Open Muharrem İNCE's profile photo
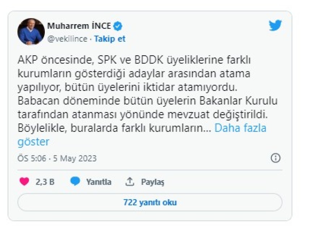The height and width of the screenshot is (228, 325). (x=31, y=32)
